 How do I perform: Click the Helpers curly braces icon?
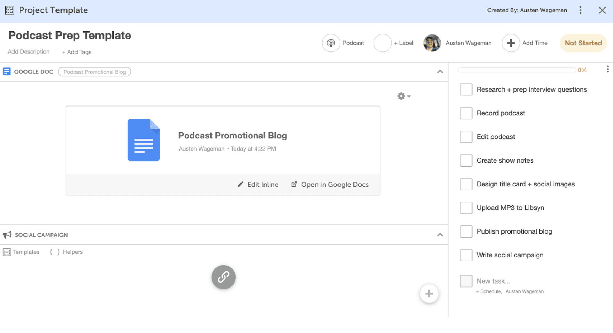[55, 252]
